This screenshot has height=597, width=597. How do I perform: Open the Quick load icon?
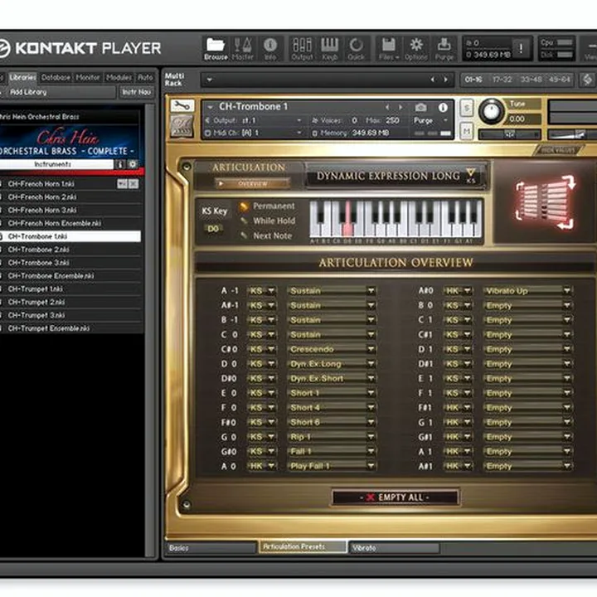[x=356, y=49]
